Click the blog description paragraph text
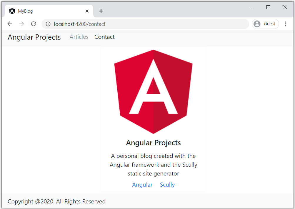The height and width of the screenshot is (209, 295). [x=153, y=165]
